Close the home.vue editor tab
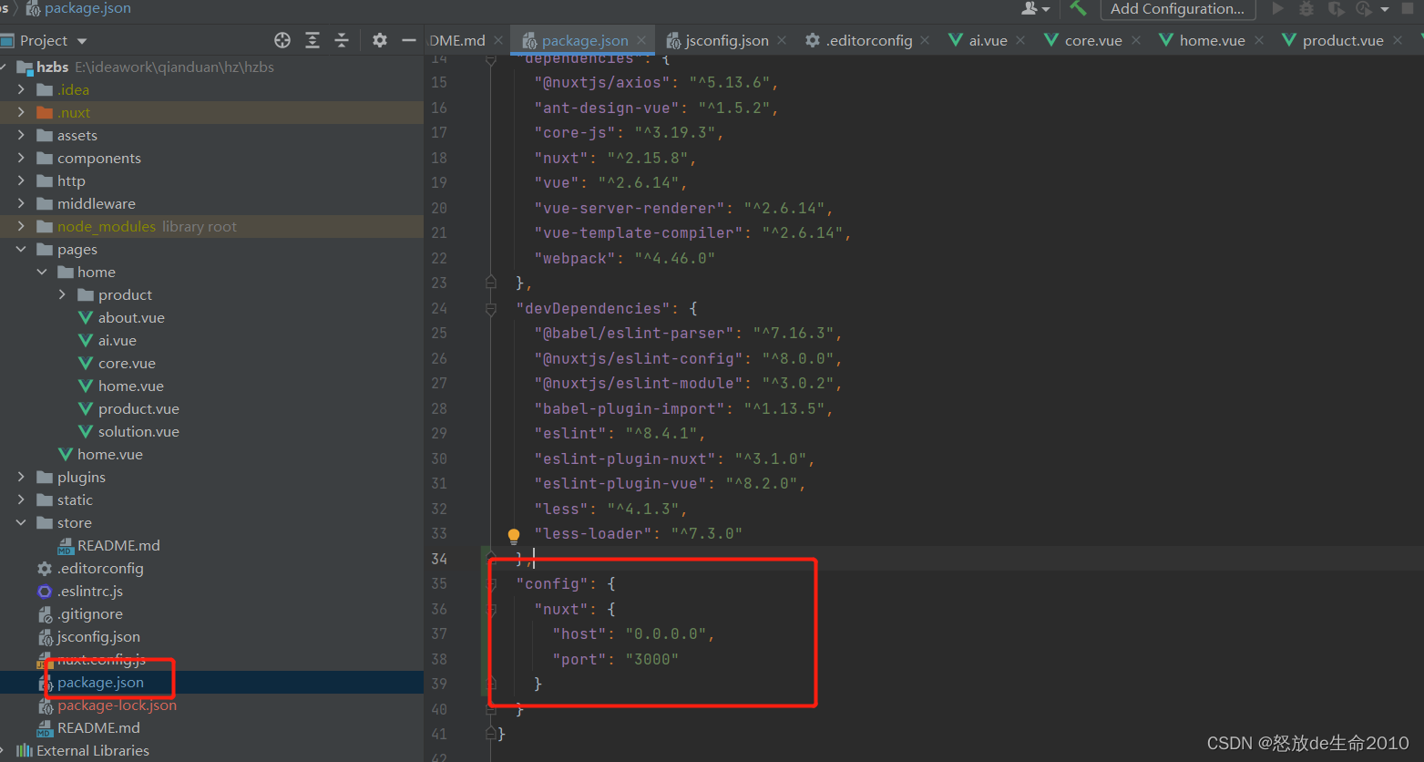 [x=1259, y=40]
